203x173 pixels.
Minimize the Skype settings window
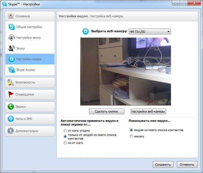(x=176, y=3)
